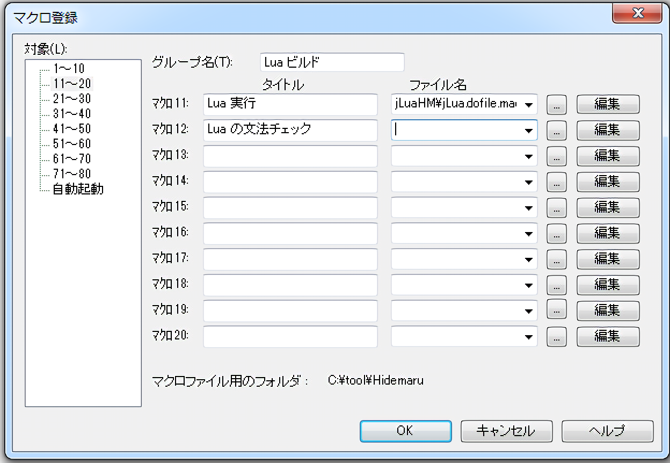This screenshot has height=463, width=670.
Task: Open file browser for マクロ20
Action: [x=556, y=337]
